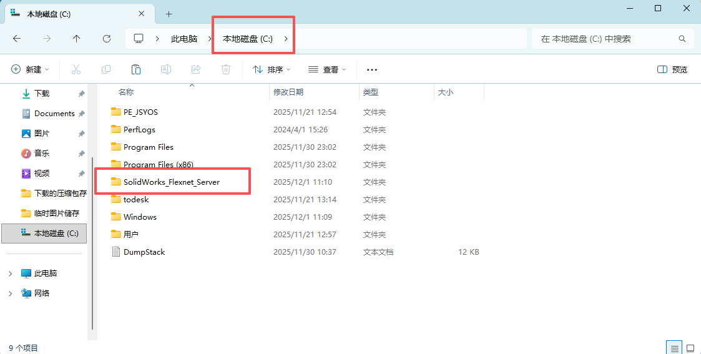This screenshot has height=354, width=701.
Task: Click the Share icon in toolbar
Action: (196, 69)
